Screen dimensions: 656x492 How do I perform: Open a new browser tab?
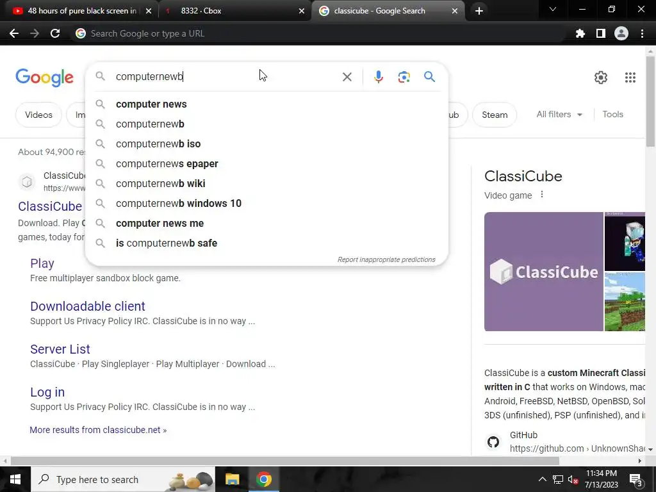[x=479, y=11]
